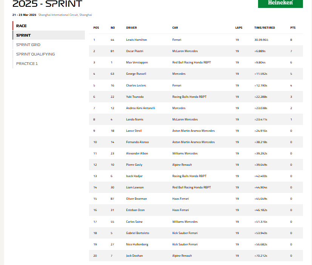Open the Practice 1 session tab
Viewport: 312px width, 265px height.
[27, 63]
